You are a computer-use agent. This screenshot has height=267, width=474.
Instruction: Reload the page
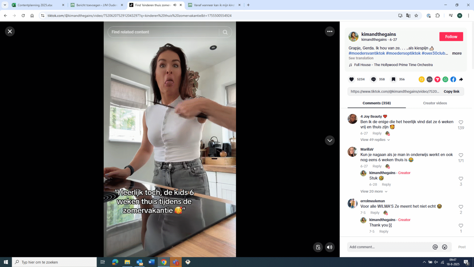pos(23,15)
